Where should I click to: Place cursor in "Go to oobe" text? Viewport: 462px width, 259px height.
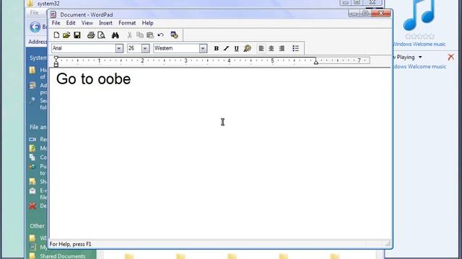click(93, 79)
